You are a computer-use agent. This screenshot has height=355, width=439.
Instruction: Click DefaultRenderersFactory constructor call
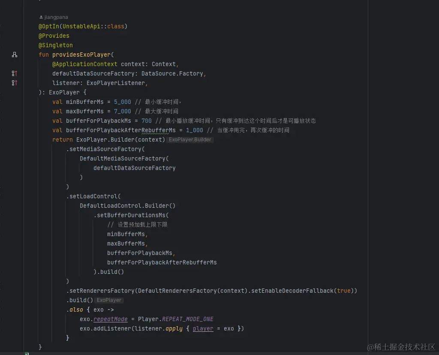click(x=177, y=291)
